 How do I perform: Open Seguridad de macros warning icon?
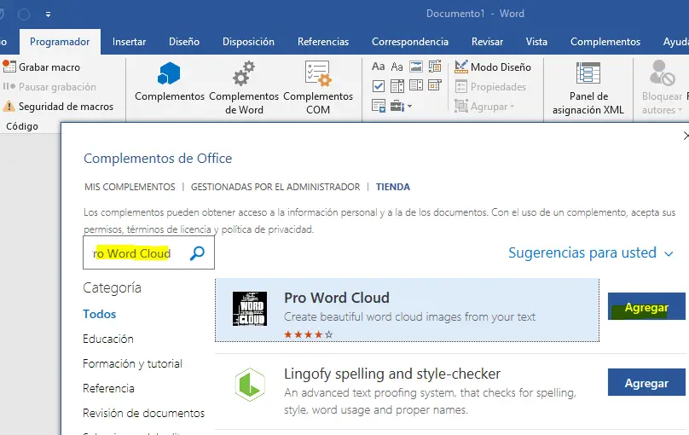[9, 106]
